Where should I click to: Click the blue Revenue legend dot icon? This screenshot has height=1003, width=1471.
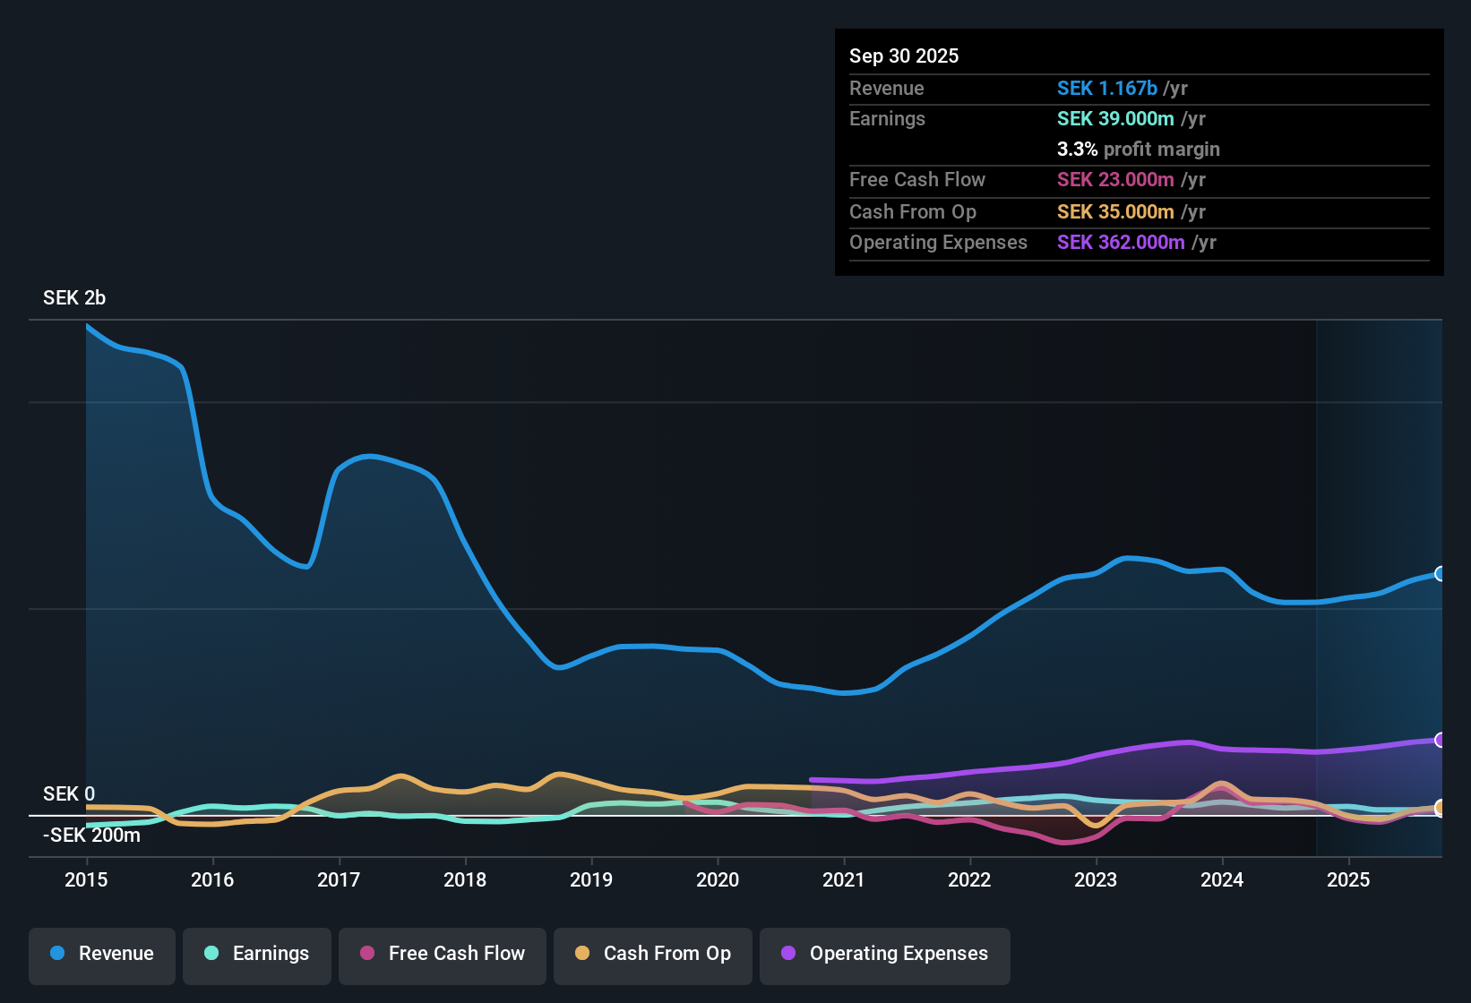click(56, 955)
